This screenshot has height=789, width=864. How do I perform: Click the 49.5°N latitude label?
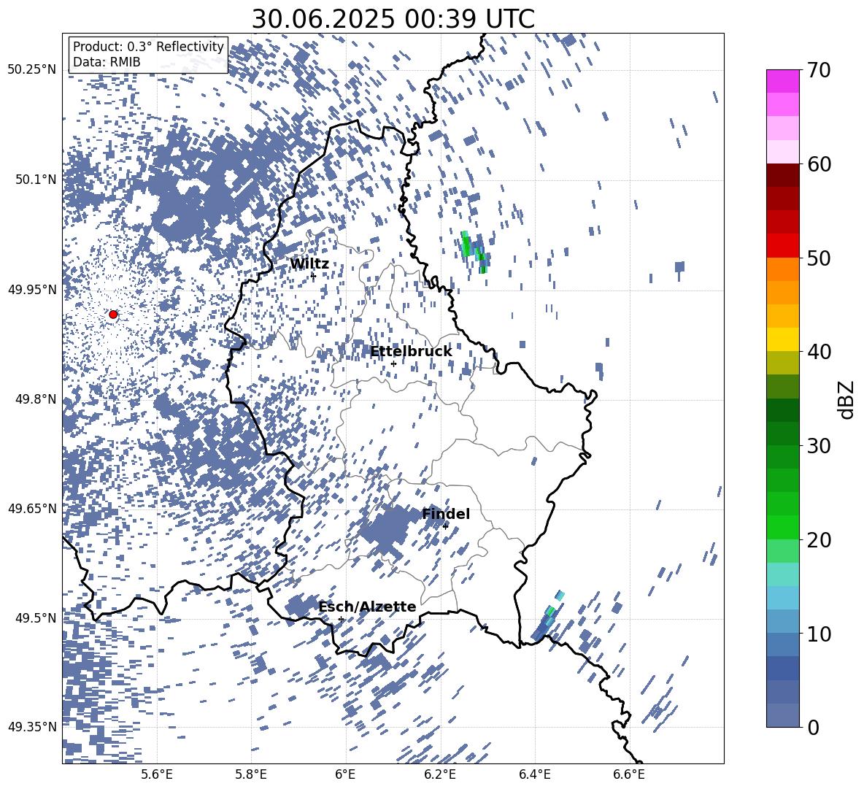tap(35, 617)
